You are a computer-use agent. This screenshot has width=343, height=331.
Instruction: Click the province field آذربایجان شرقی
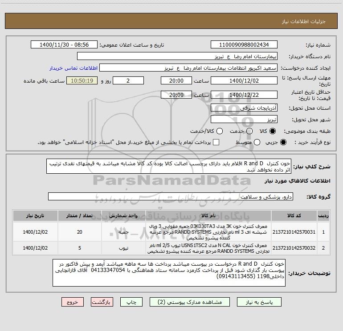point(244,108)
